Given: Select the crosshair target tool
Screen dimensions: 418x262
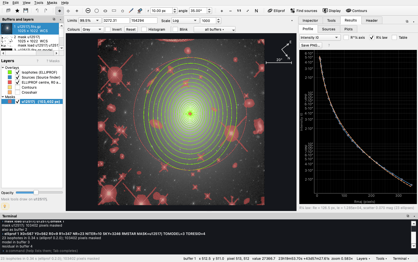Looking at the screenshot, I should click(68, 11).
